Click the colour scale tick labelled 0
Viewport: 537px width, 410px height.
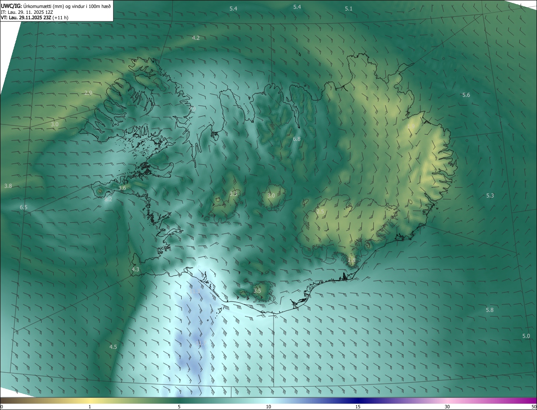(x=2, y=407)
